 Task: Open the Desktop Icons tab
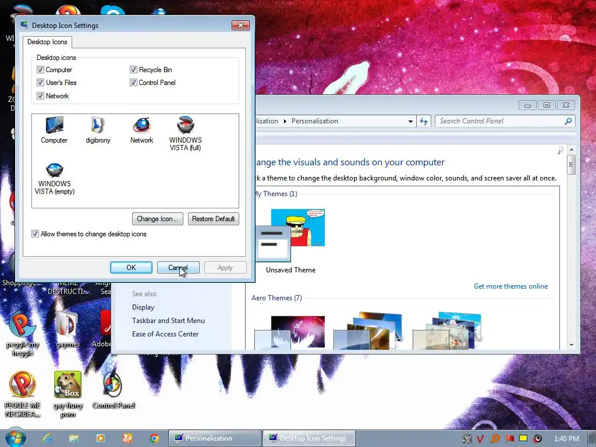click(47, 42)
